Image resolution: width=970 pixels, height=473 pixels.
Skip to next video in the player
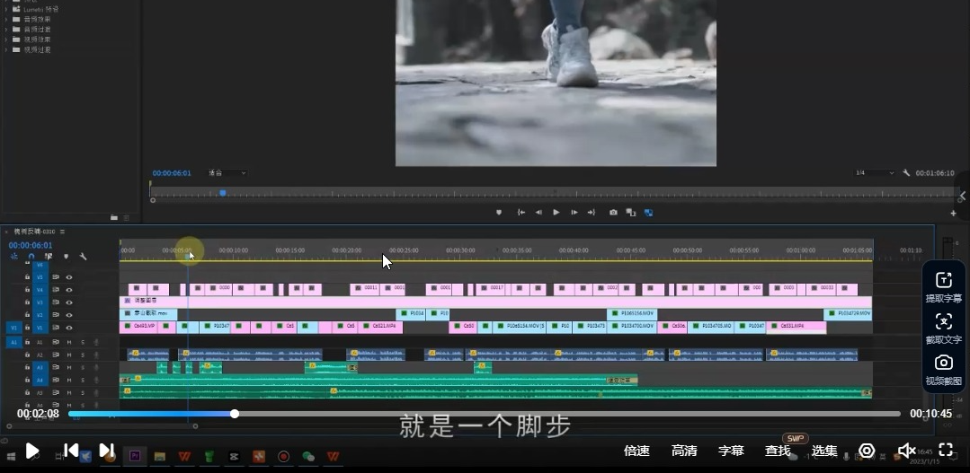pos(106,451)
